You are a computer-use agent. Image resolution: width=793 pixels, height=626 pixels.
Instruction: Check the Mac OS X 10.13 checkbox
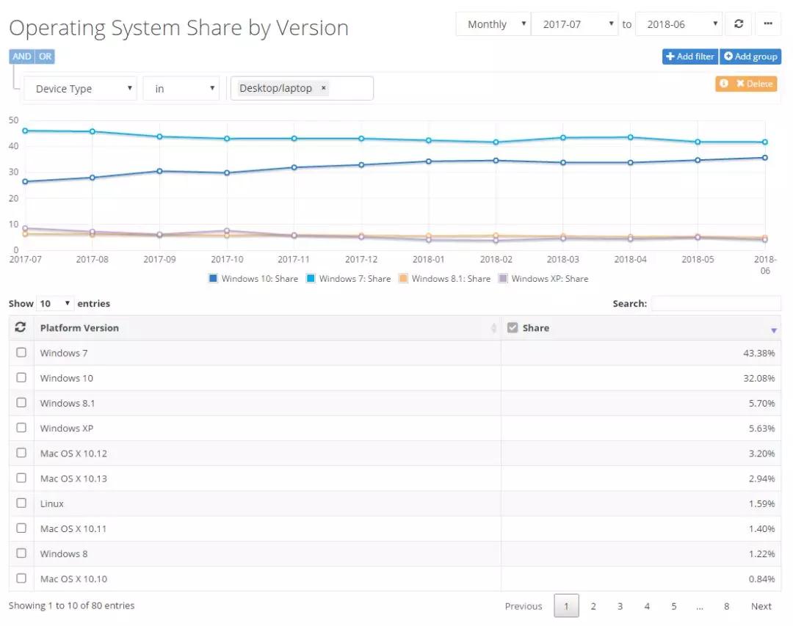pyautogui.click(x=21, y=478)
